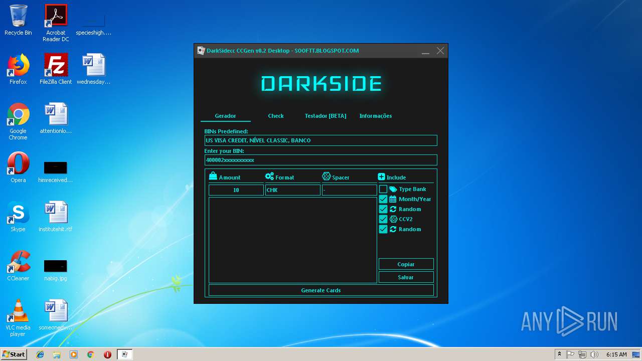Open the BINs Predefined dropdown

321,140
